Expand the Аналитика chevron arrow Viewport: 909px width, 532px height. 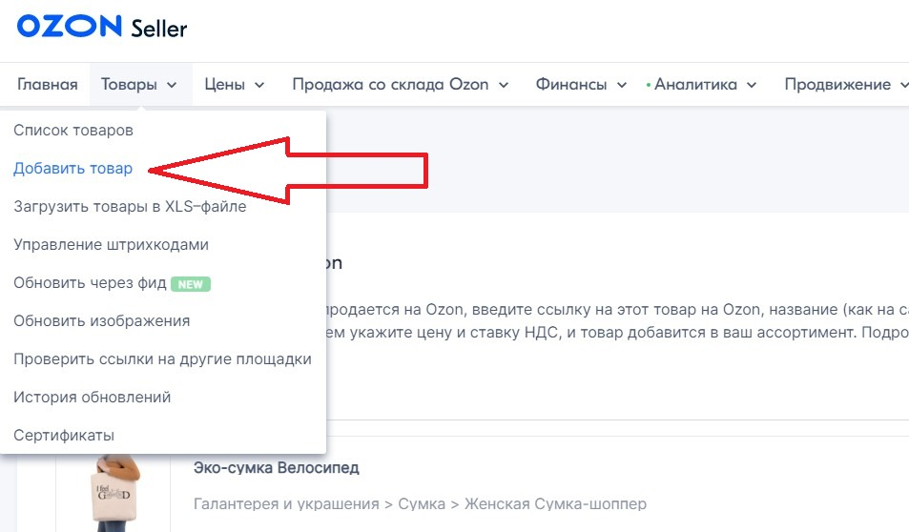(752, 85)
